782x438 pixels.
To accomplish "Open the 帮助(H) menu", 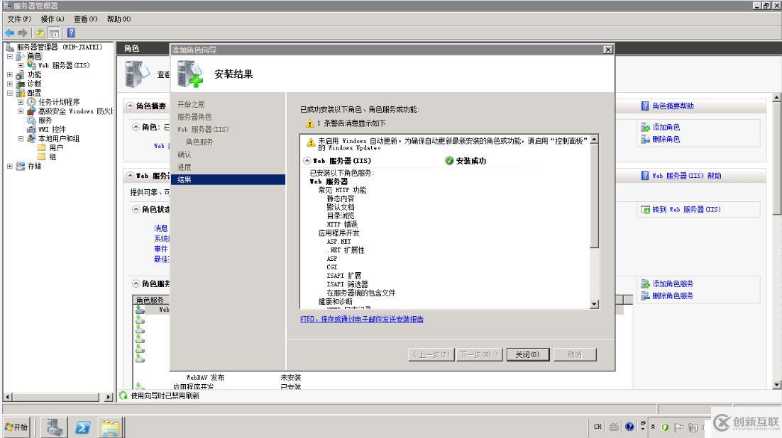I will 119,19.
